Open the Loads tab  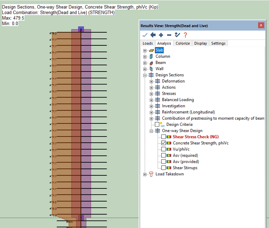click(148, 43)
